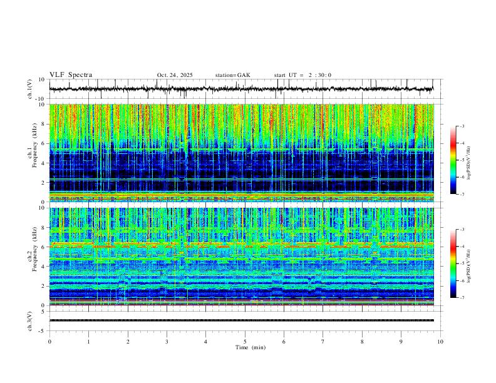The image size is (496, 383).
Task: Click the ch.1 PSD color scale bar
Action: tap(453, 160)
